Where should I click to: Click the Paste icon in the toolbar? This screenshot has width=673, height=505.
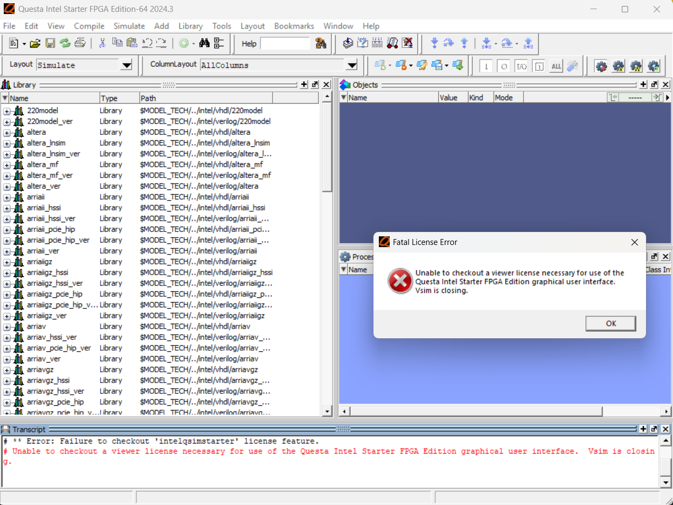point(132,43)
